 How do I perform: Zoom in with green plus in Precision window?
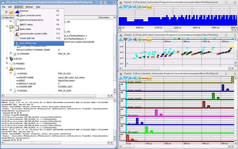click(140, 7)
